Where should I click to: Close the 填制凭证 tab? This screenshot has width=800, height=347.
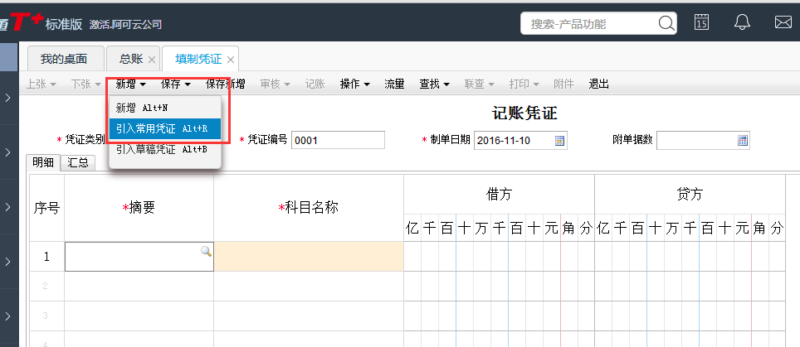pyautogui.click(x=231, y=60)
